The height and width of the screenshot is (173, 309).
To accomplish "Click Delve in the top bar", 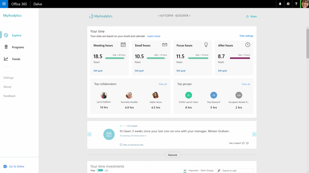I will [x=38, y=4].
